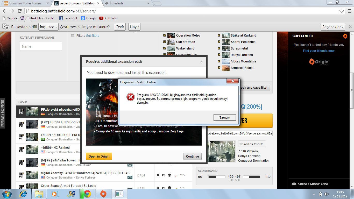Click Chrome back arrow

[4, 11]
